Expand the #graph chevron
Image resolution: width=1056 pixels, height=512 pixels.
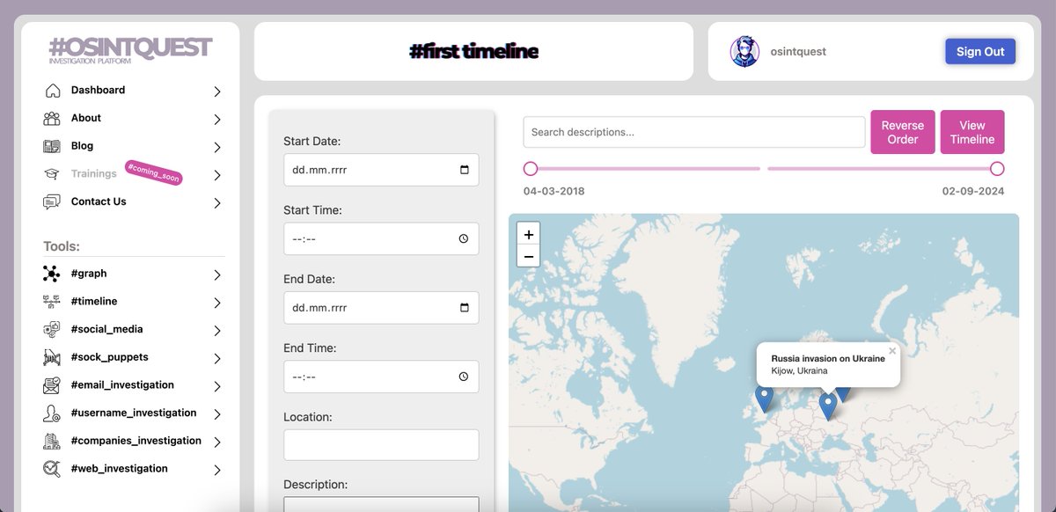[217, 274]
